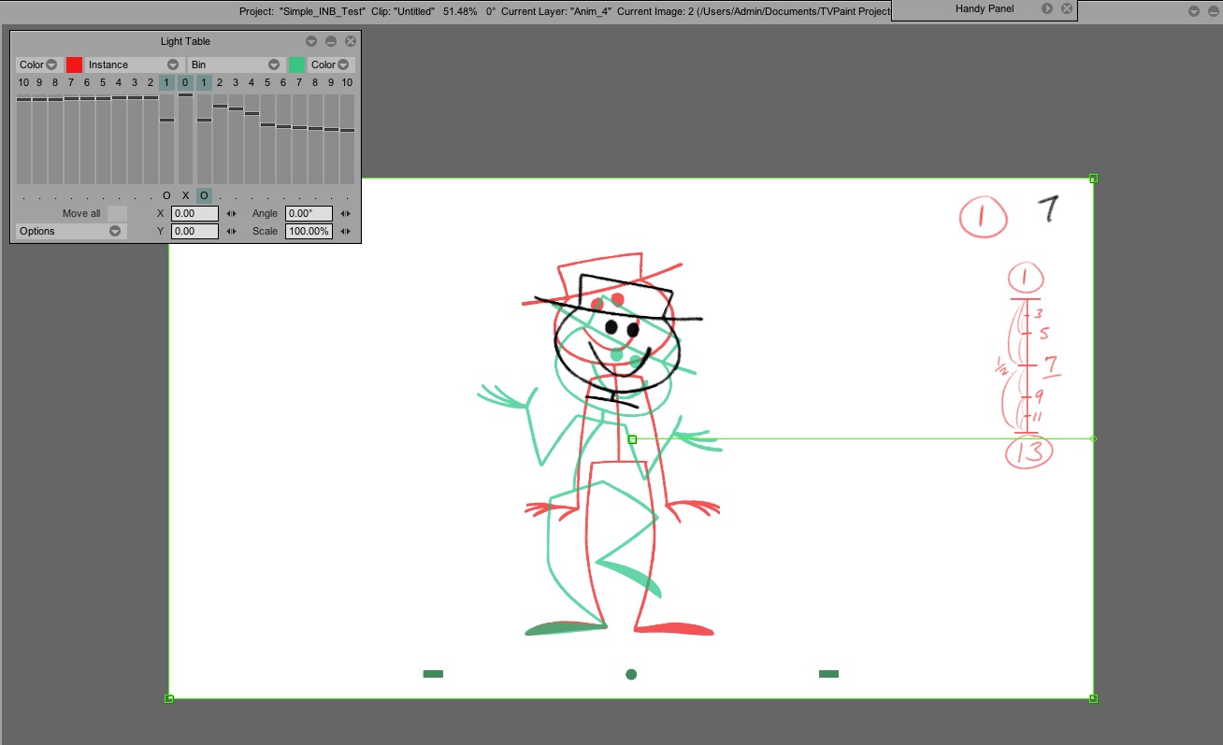This screenshot has height=745, width=1223.
Task: Expand the Instance dropdown
Action: pos(133,64)
